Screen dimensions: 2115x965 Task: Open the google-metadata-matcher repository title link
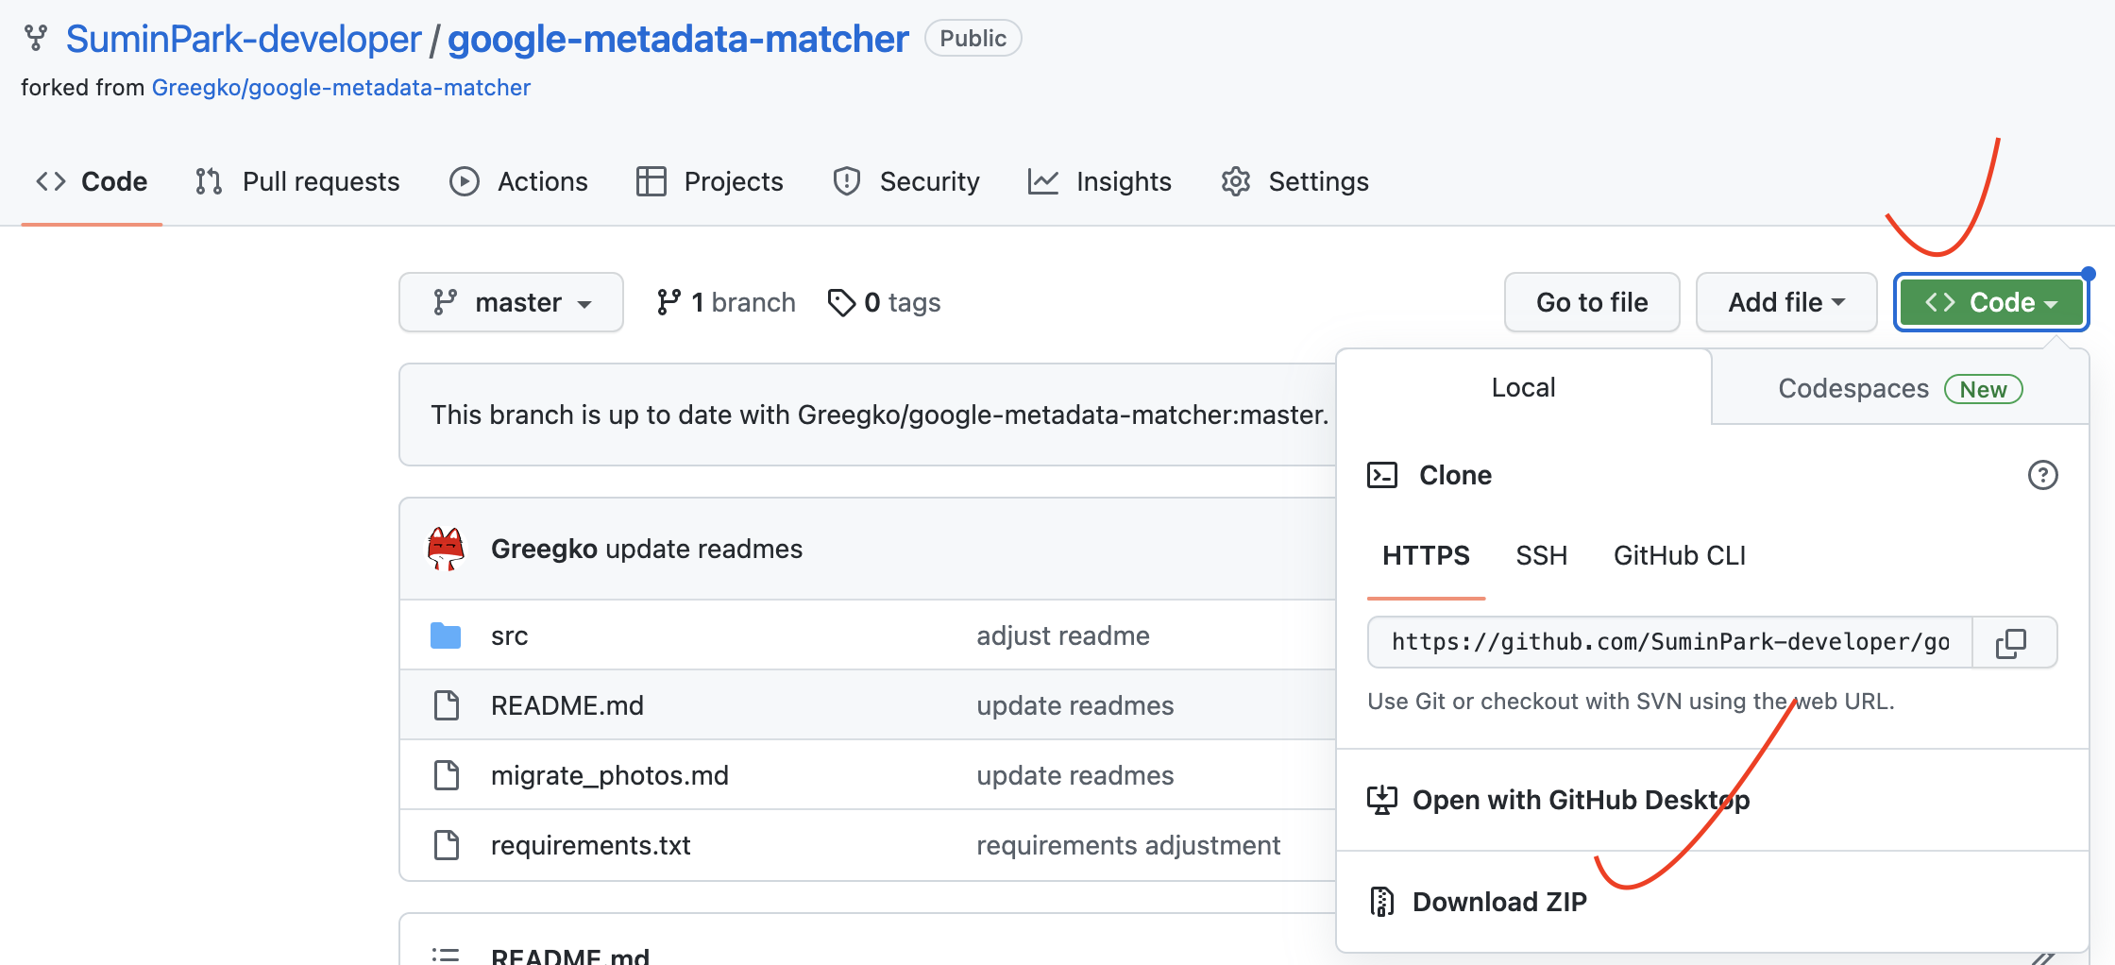click(677, 39)
